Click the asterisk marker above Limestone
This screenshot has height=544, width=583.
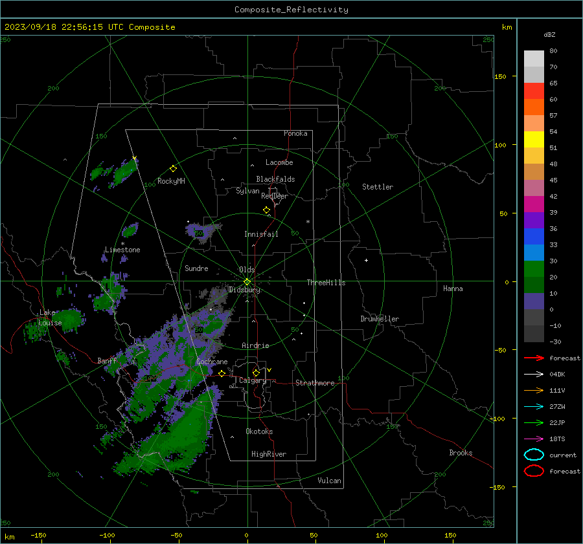point(122,244)
